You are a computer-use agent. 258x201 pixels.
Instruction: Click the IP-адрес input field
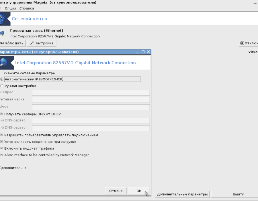click(x=91, y=93)
